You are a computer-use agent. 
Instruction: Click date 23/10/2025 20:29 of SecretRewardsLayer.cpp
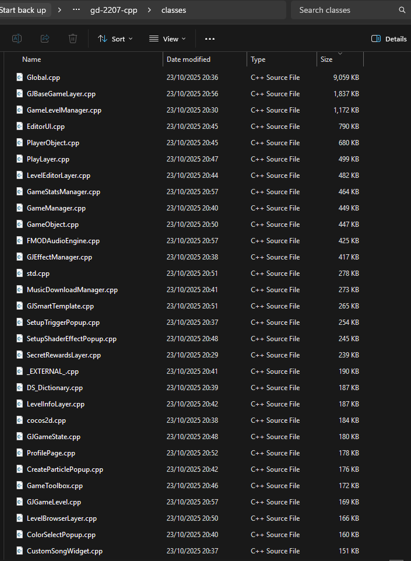pos(192,355)
